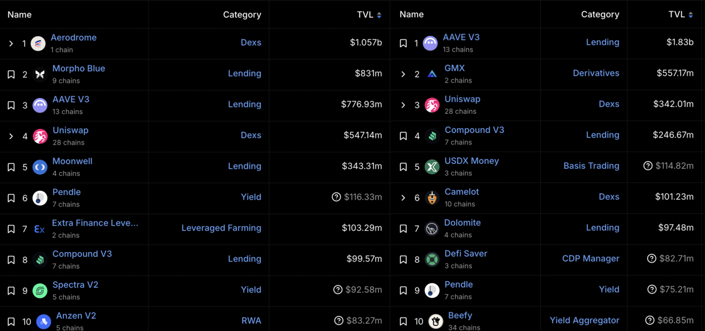This screenshot has height=331, width=705.
Task: Expand the GMX row chevron
Action: coord(403,74)
